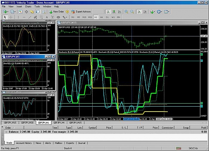
Task: Open the News terminal tab
Action: pos(38,143)
